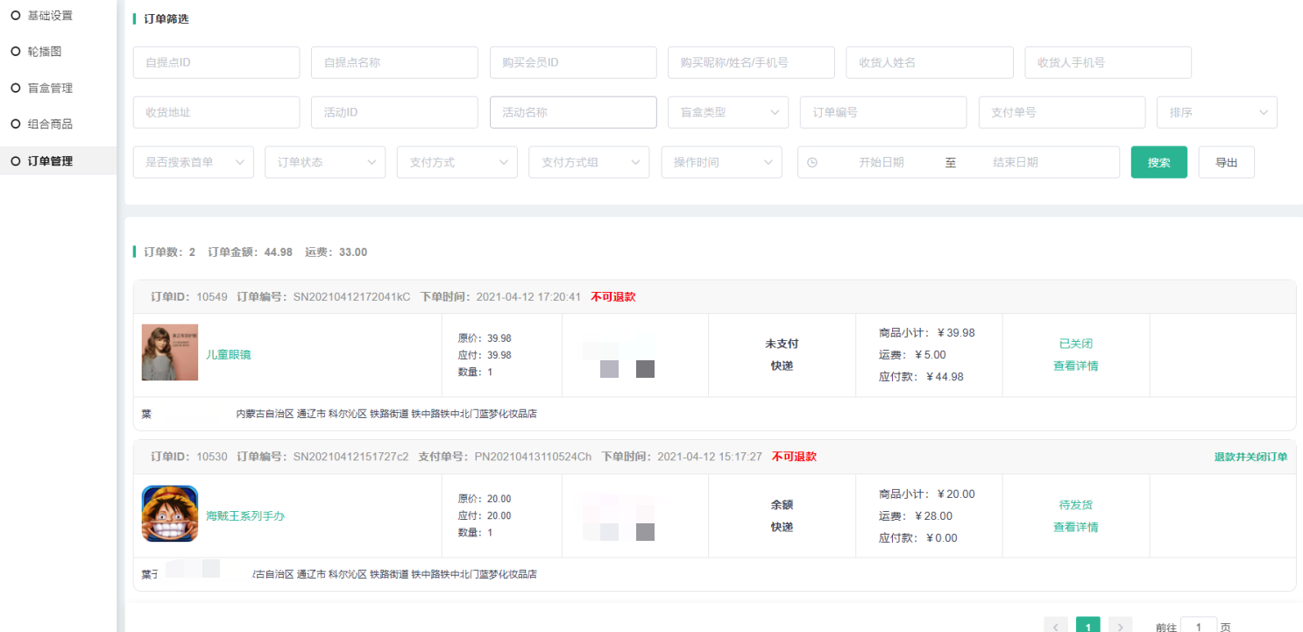Open 查看详情 for the 儿童眼镜 order
This screenshot has width=1303, height=632.
pos(1075,366)
